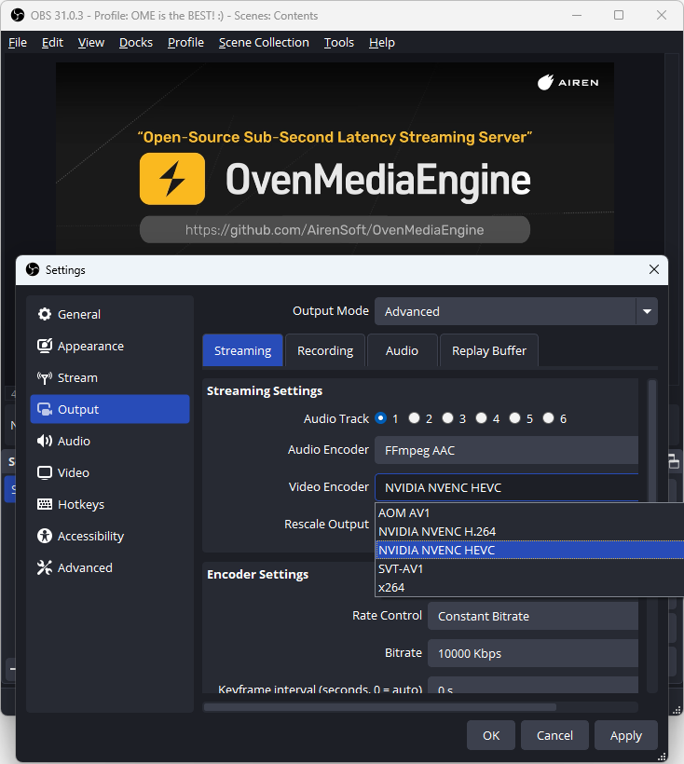Click the Apply button
This screenshot has width=684, height=764.
click(x=625, y=735)
